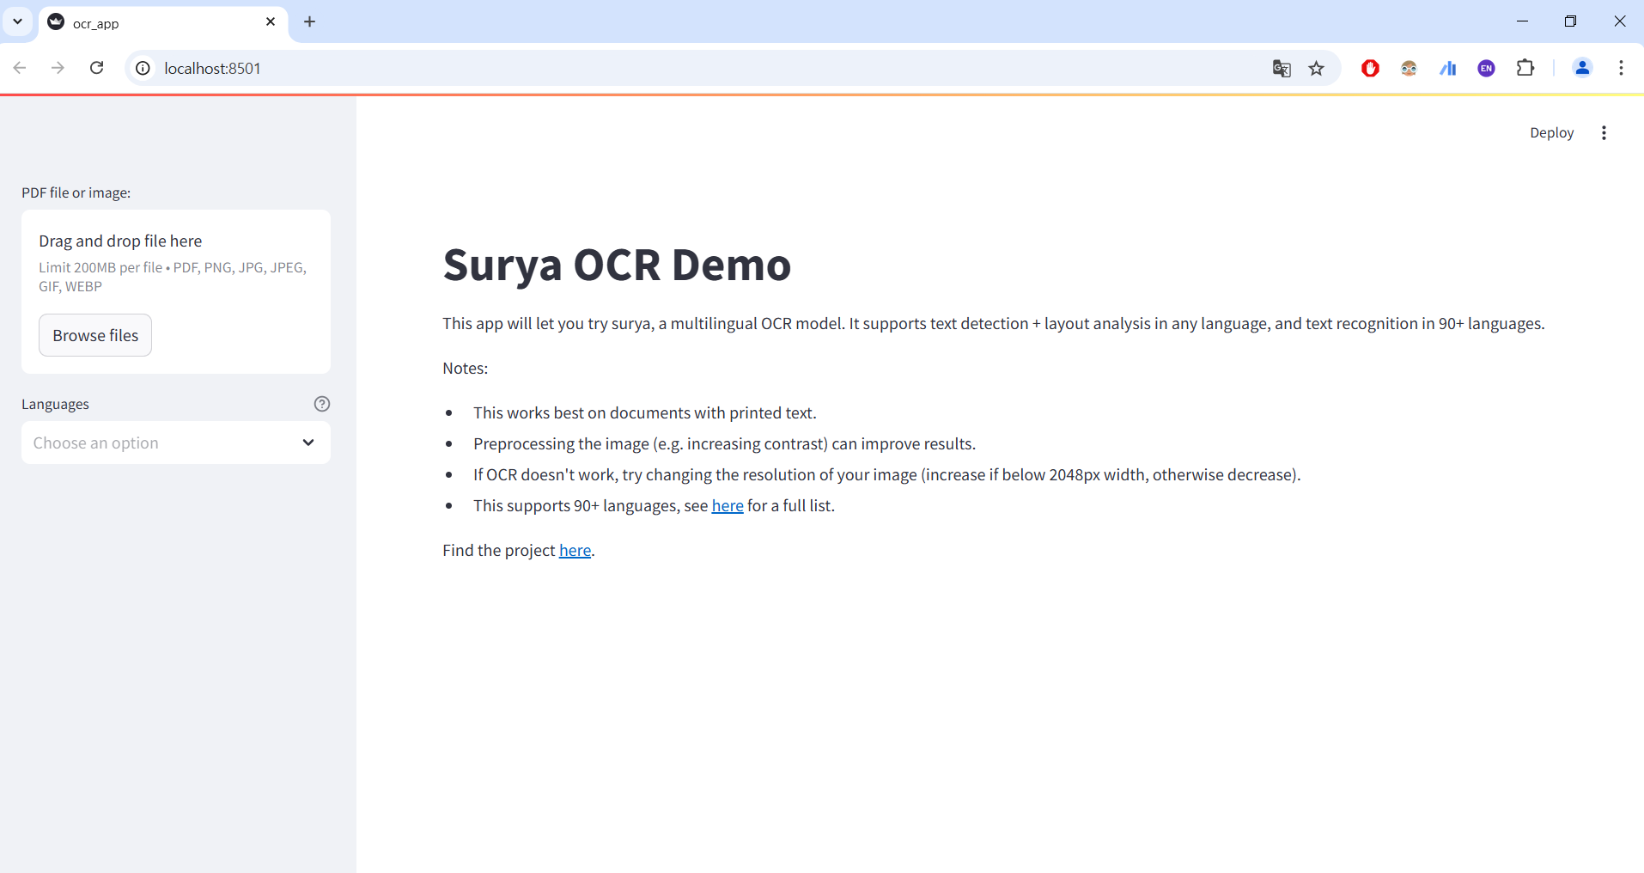Click the purple EN extension icon

coord(1487,68)
